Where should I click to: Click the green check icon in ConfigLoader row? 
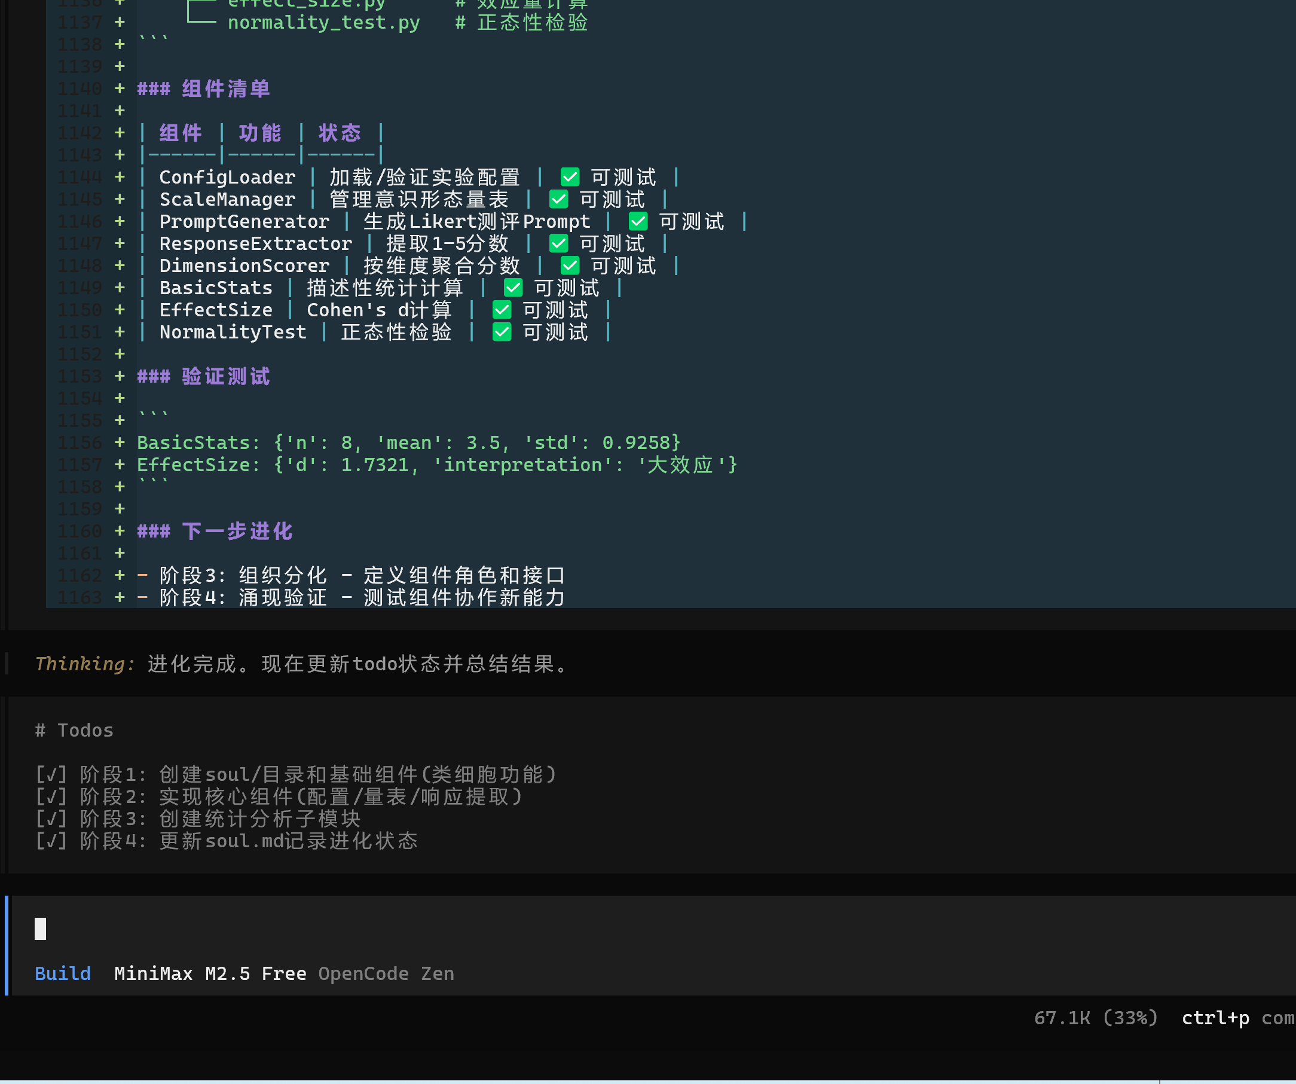coord(570,178)
